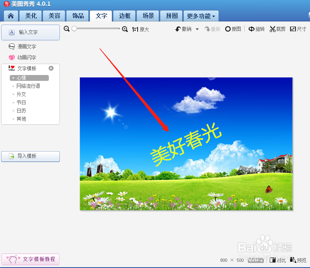The width and height of the screenshot is (310, 268).
Task: Click the 美图秀秀 app logo icon
Action: pos(7,4)
